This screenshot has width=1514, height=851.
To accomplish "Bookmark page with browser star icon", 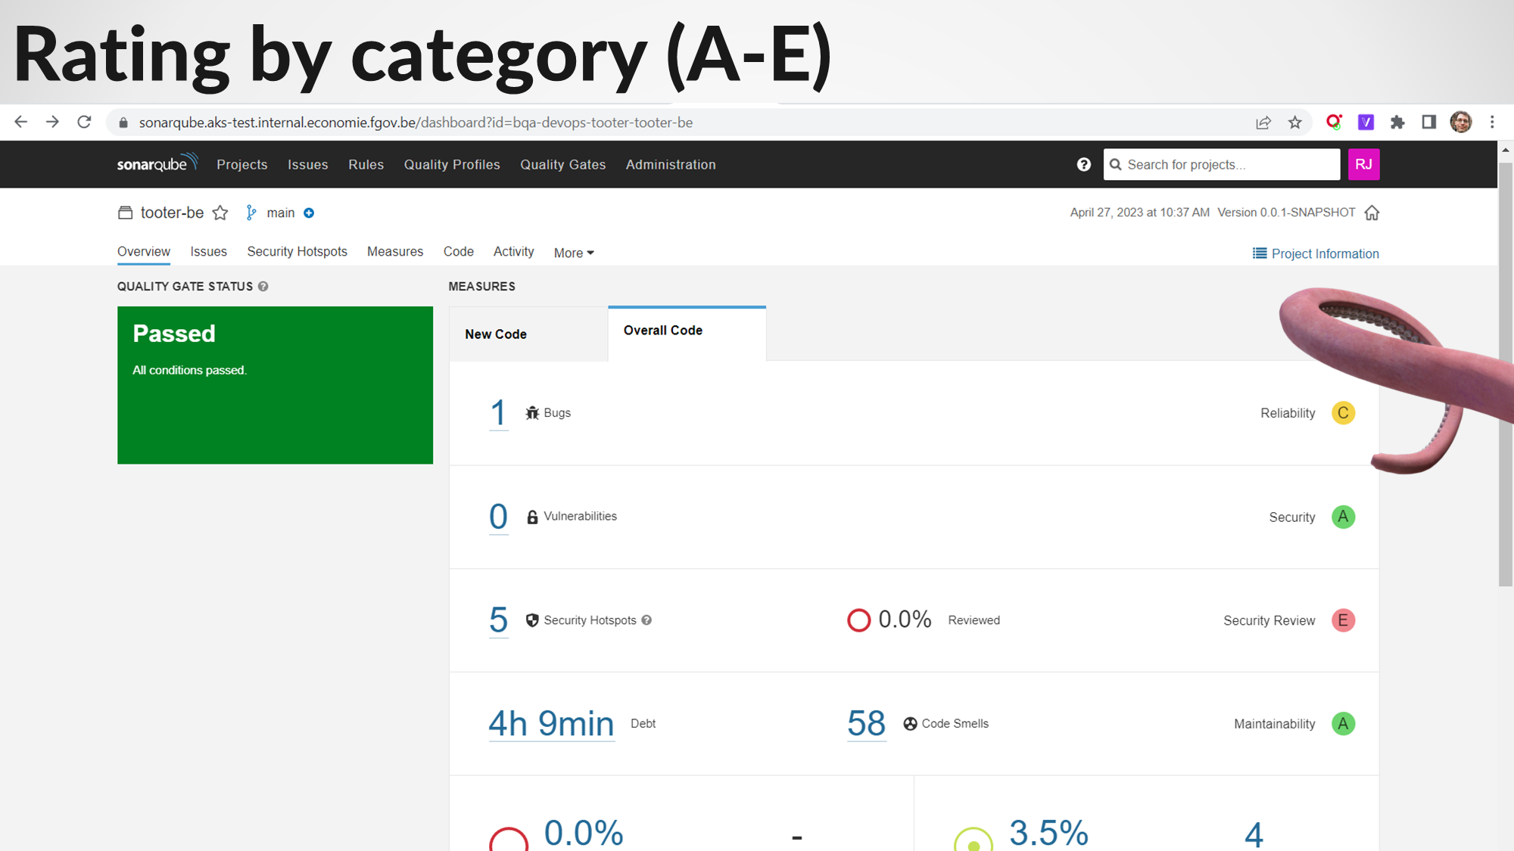I will pos(1295,123).
